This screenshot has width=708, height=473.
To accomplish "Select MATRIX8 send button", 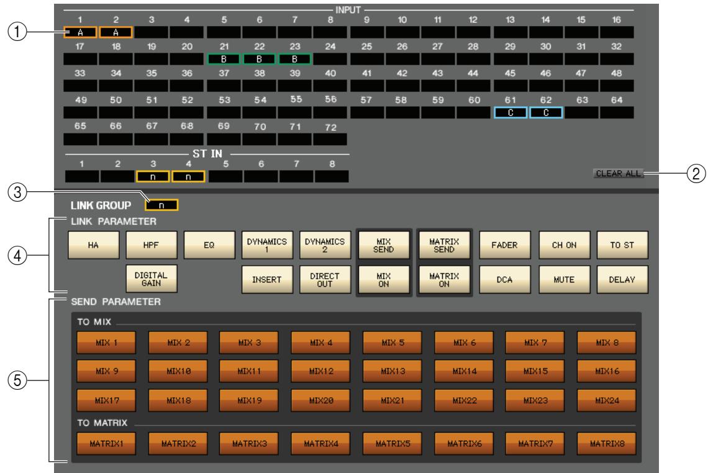I will 607,444.
